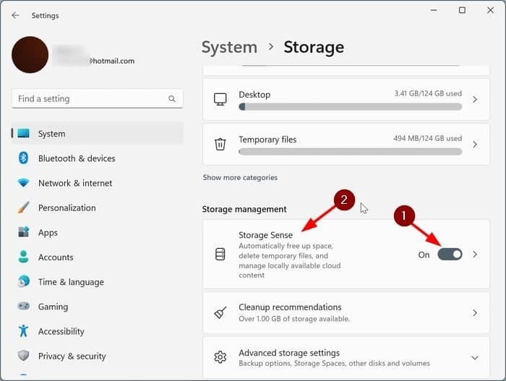Click the Storage heading in the breadcrumb
Viewport: 506px width, 381px height.
point(314,48)
